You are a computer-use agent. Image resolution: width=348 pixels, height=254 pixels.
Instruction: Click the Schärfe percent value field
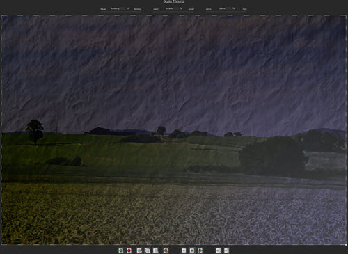click(x=176, y=8)
